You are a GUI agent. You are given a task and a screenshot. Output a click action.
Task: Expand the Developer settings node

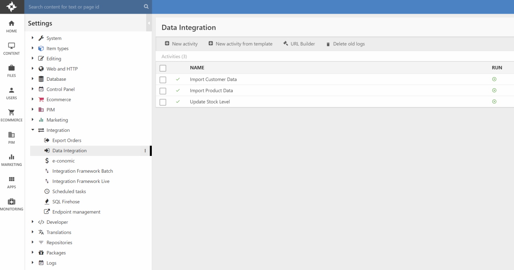point(33,222)
